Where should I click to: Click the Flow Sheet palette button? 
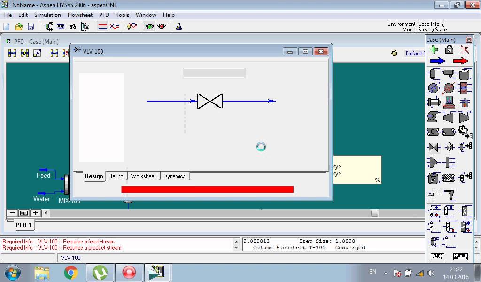click(437, 257)
